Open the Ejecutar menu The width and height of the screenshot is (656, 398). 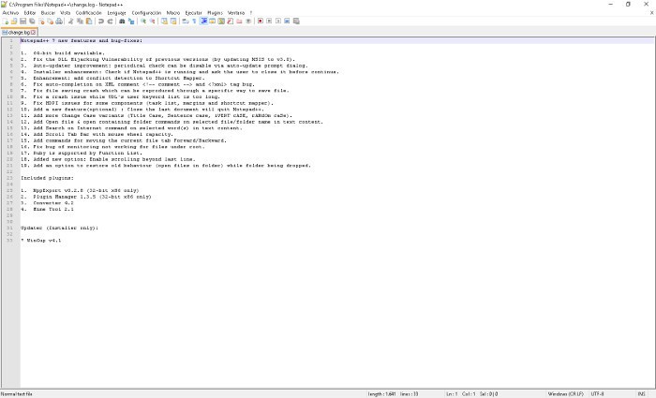tap(193, 13)
